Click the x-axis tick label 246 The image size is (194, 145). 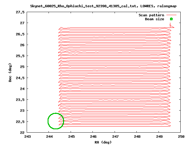tap(93, 137)
